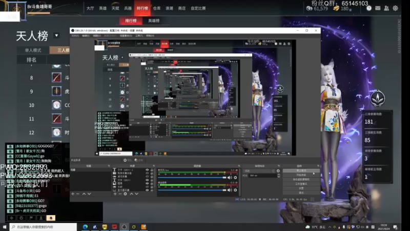Go to the 大厅 game tab
Screen dimensions: 410x231
coord(90,8)
